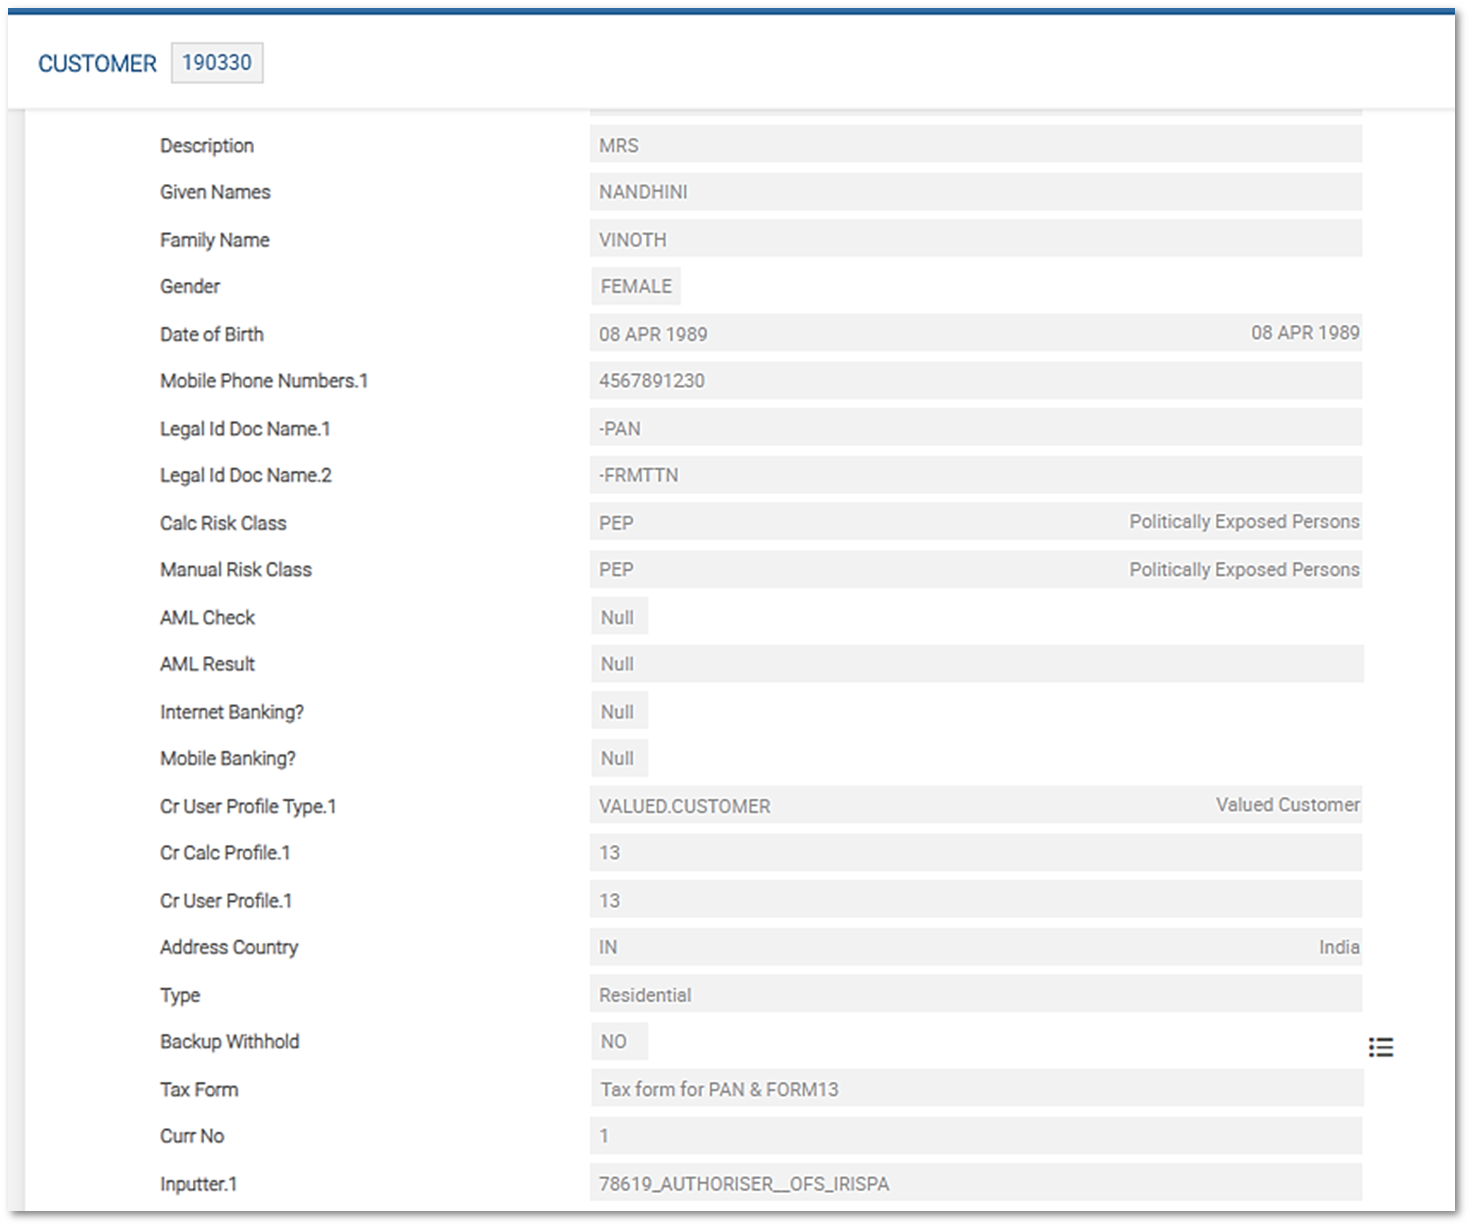Image resolution: width=1471 pixels, height=1227 pixels.
Task: Click the Inputter.1 label
Action: point(198,1184)
